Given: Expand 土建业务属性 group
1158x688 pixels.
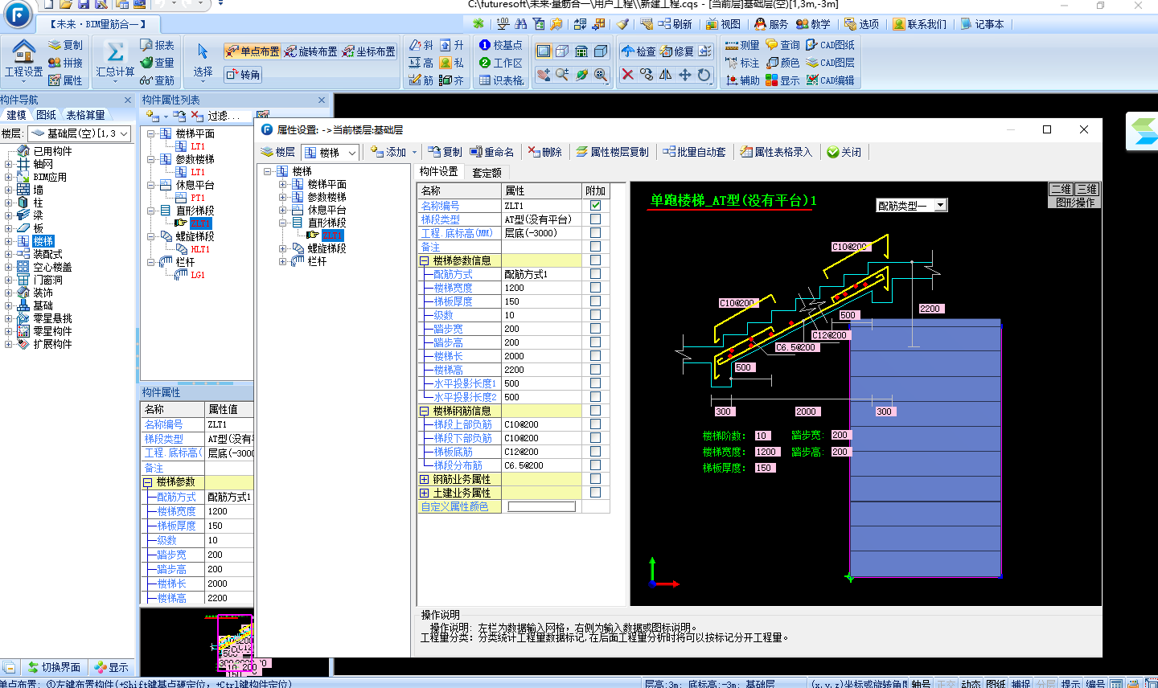Looking at the screenshot, I should tap(425, 493).
